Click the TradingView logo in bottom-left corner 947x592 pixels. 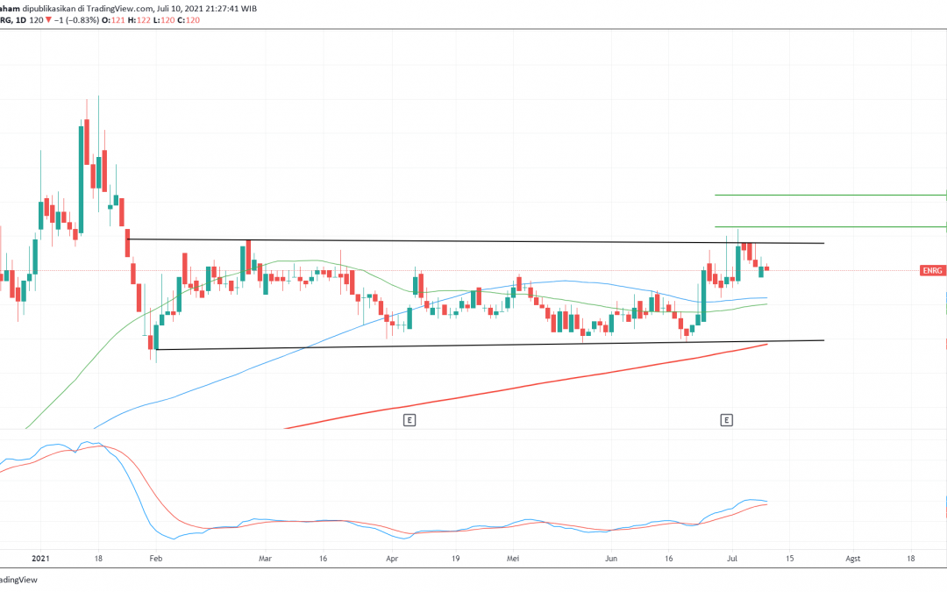click(x=19, y=580)
